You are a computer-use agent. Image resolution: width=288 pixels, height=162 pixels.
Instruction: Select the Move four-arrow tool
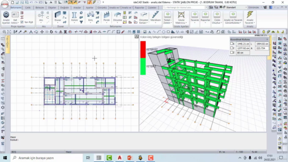42,32
